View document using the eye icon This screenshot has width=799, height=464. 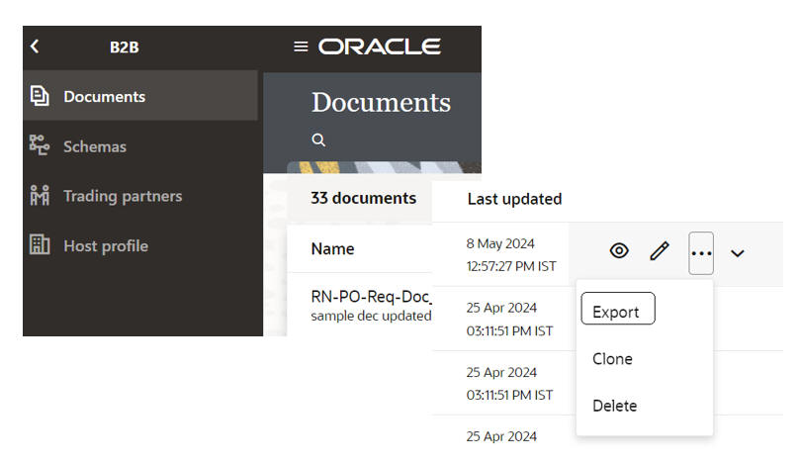coord(619,251)
